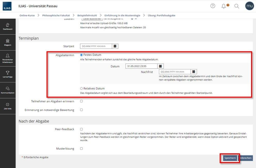Select the Relatives Datum option
This screenshot has width=256, height=168.
coord(81,89)
